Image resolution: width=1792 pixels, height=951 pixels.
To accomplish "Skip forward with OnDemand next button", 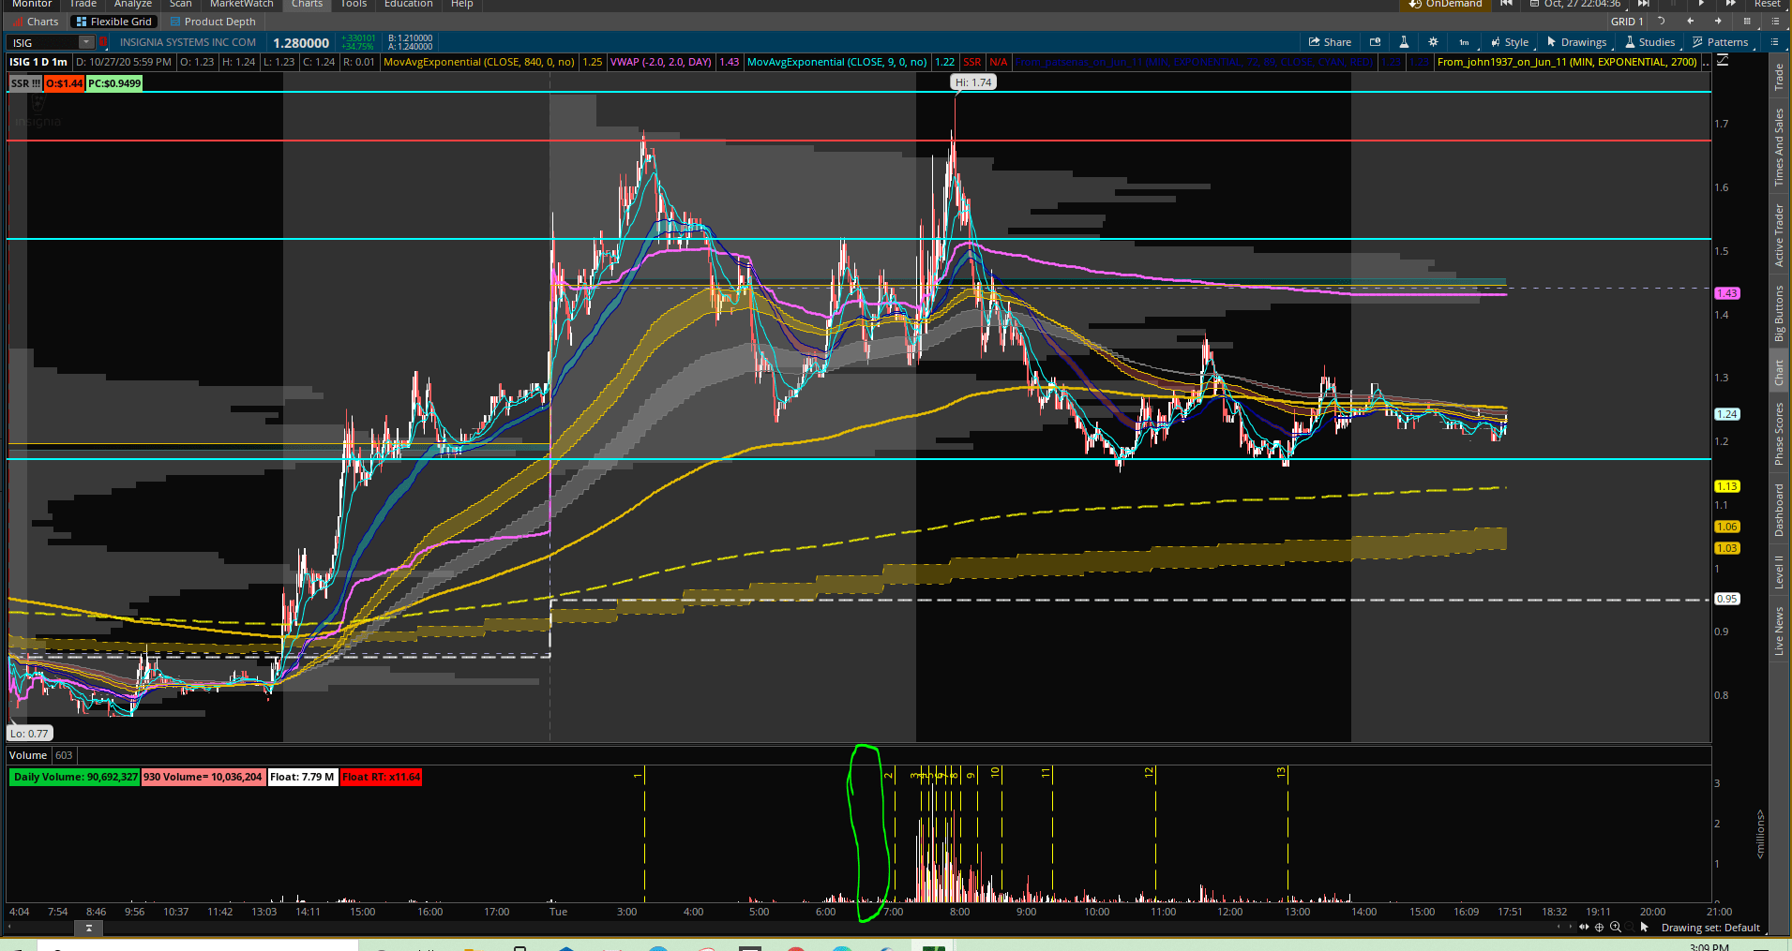I will click(1643, 4).
